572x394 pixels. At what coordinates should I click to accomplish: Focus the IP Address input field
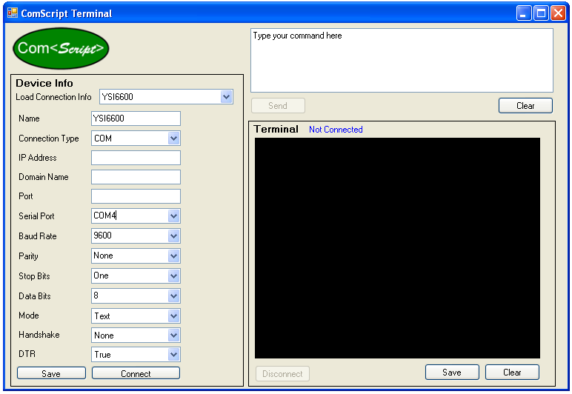point(136,158)
